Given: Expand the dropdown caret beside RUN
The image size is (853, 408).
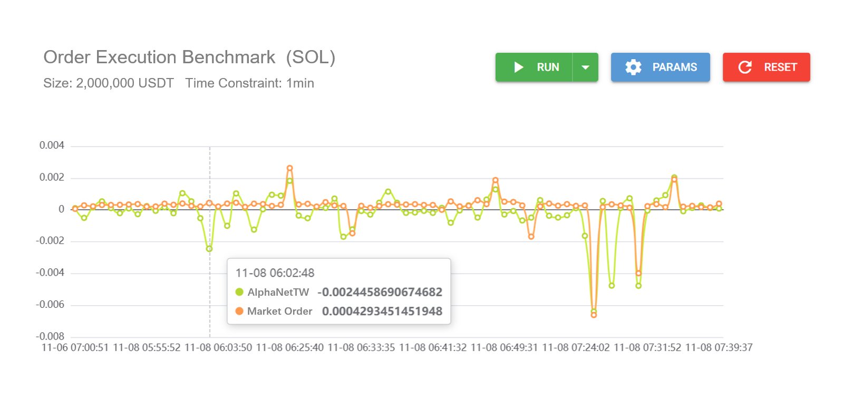Looking at the screenshot, I should click(585, 67).
